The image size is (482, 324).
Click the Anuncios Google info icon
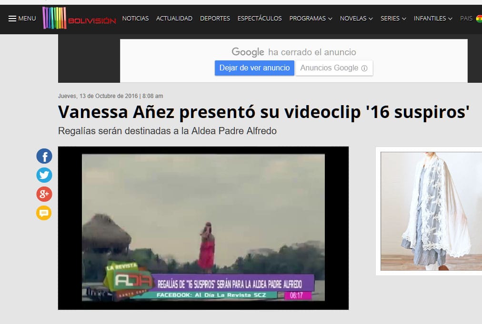coord(364,68)
